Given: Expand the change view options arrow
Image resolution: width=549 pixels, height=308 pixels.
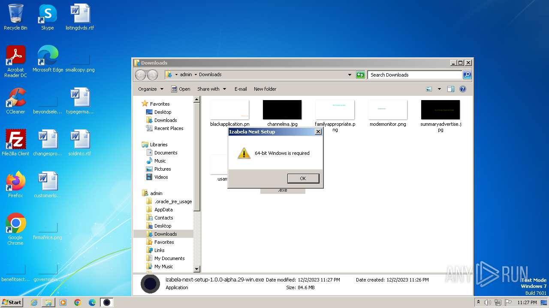Looking at the screenshot, I should [x=439, y=89].
